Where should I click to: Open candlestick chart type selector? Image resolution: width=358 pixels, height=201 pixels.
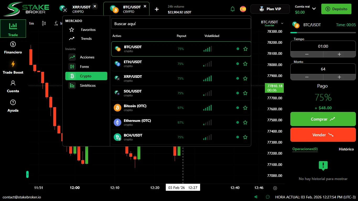(x=44, y=23)
